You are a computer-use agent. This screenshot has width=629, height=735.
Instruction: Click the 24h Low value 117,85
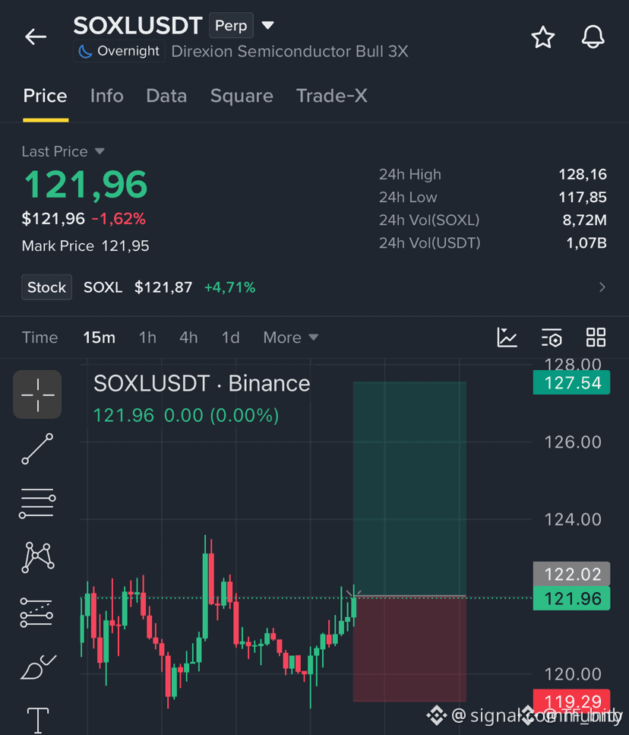[583, 198]
